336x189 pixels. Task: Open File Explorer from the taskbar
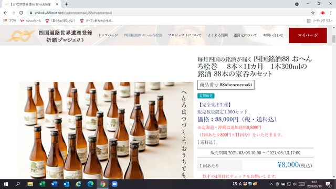(30, 184)
